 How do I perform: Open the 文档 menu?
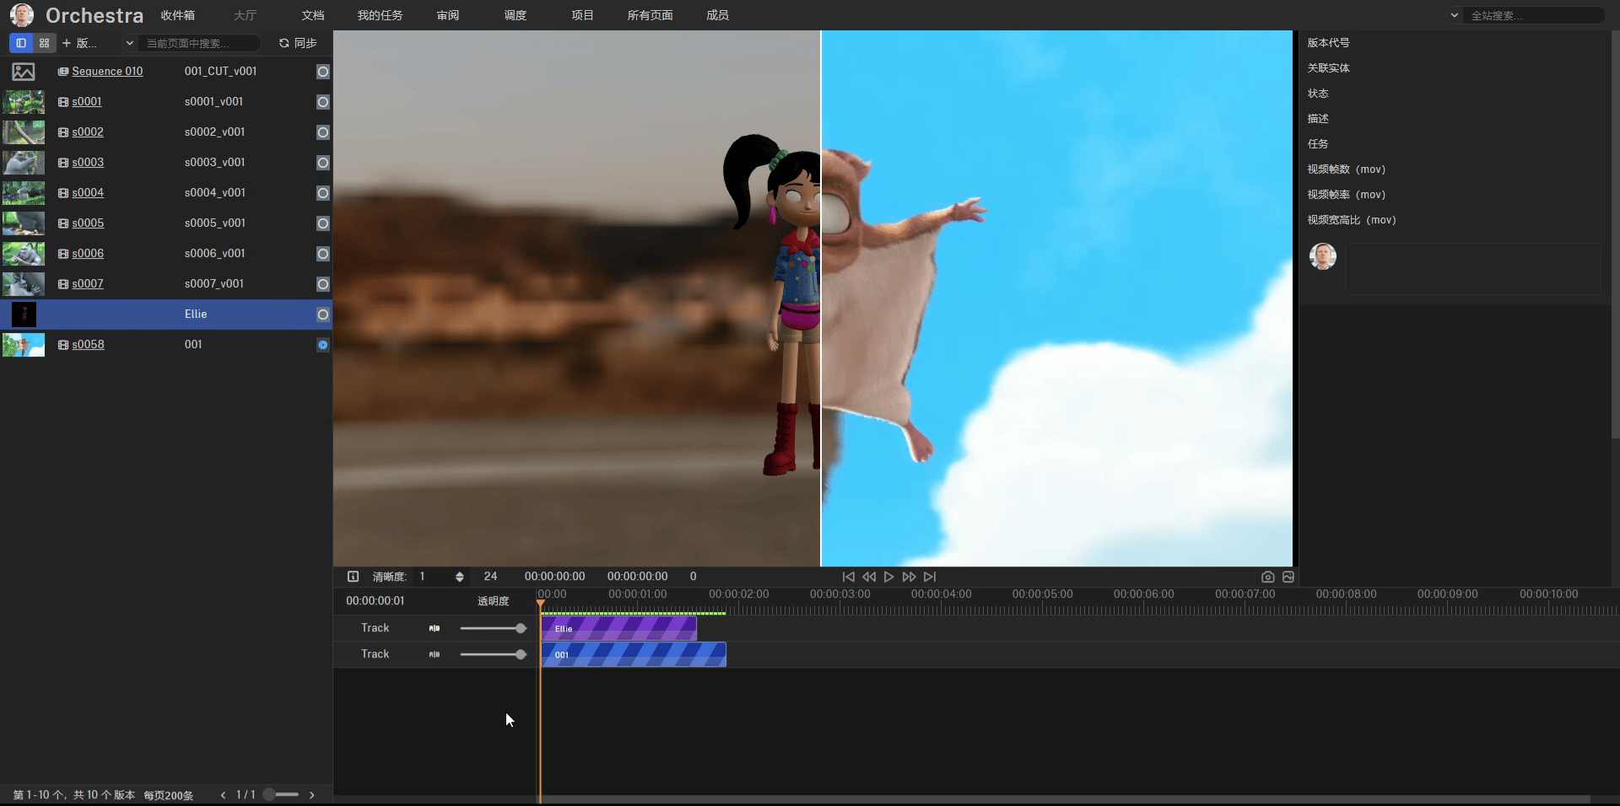(313, 15)
